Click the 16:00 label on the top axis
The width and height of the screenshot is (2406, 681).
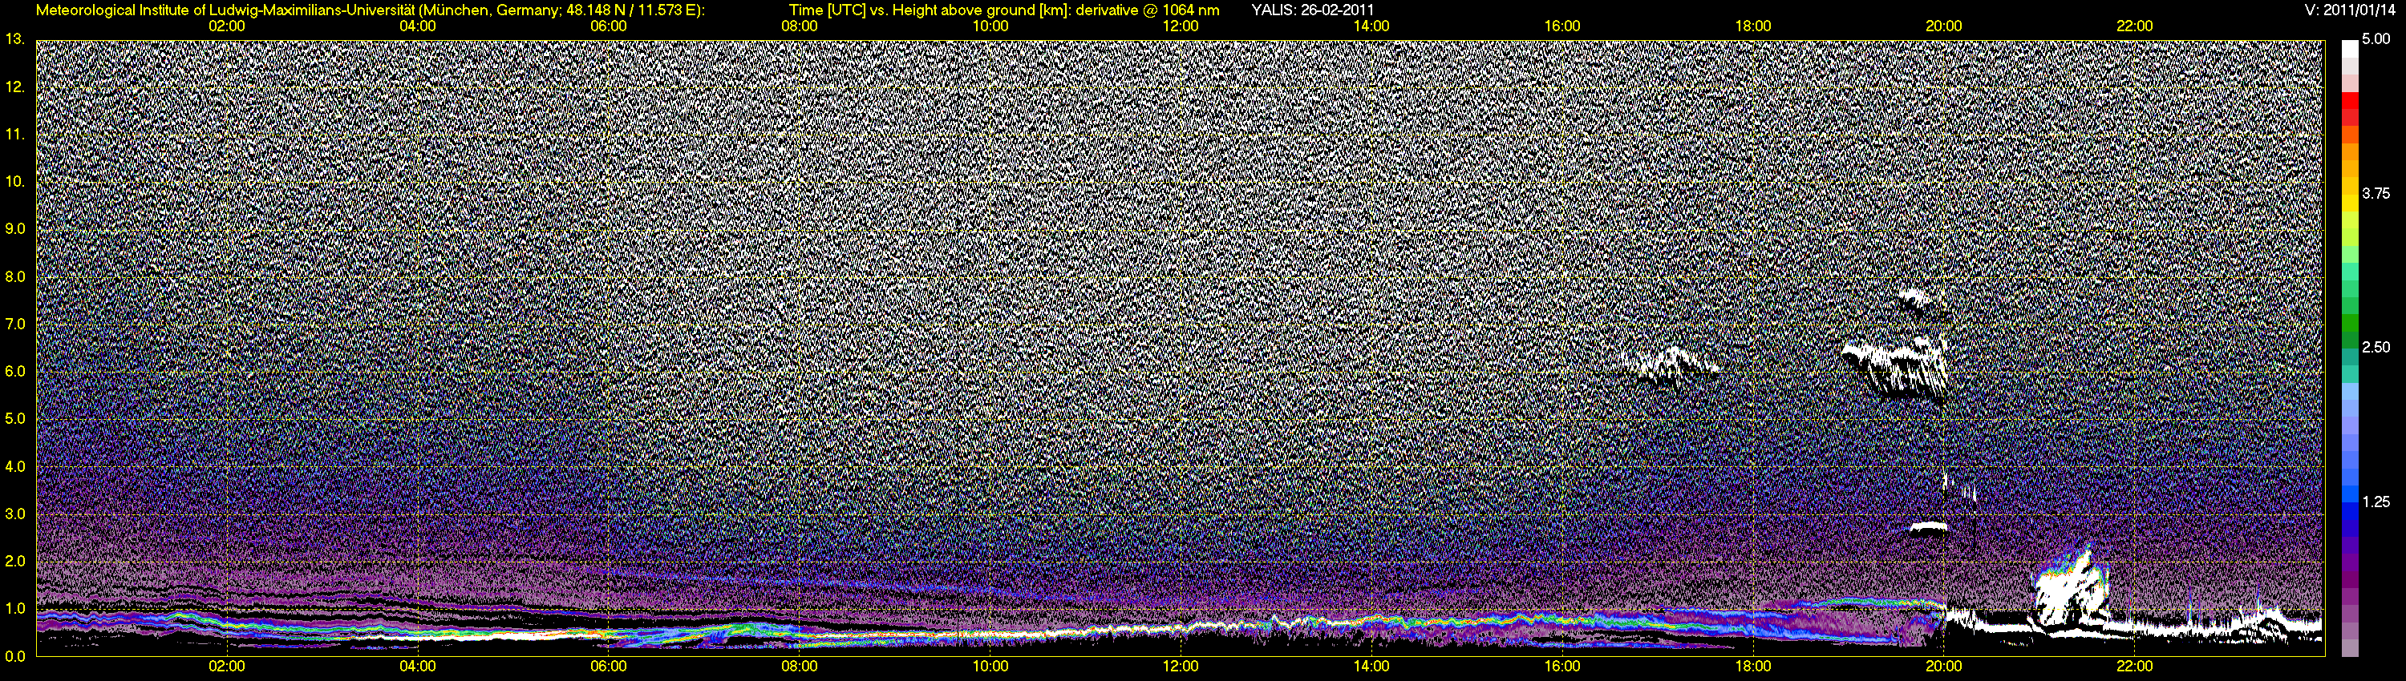(x=1562, y=26)
